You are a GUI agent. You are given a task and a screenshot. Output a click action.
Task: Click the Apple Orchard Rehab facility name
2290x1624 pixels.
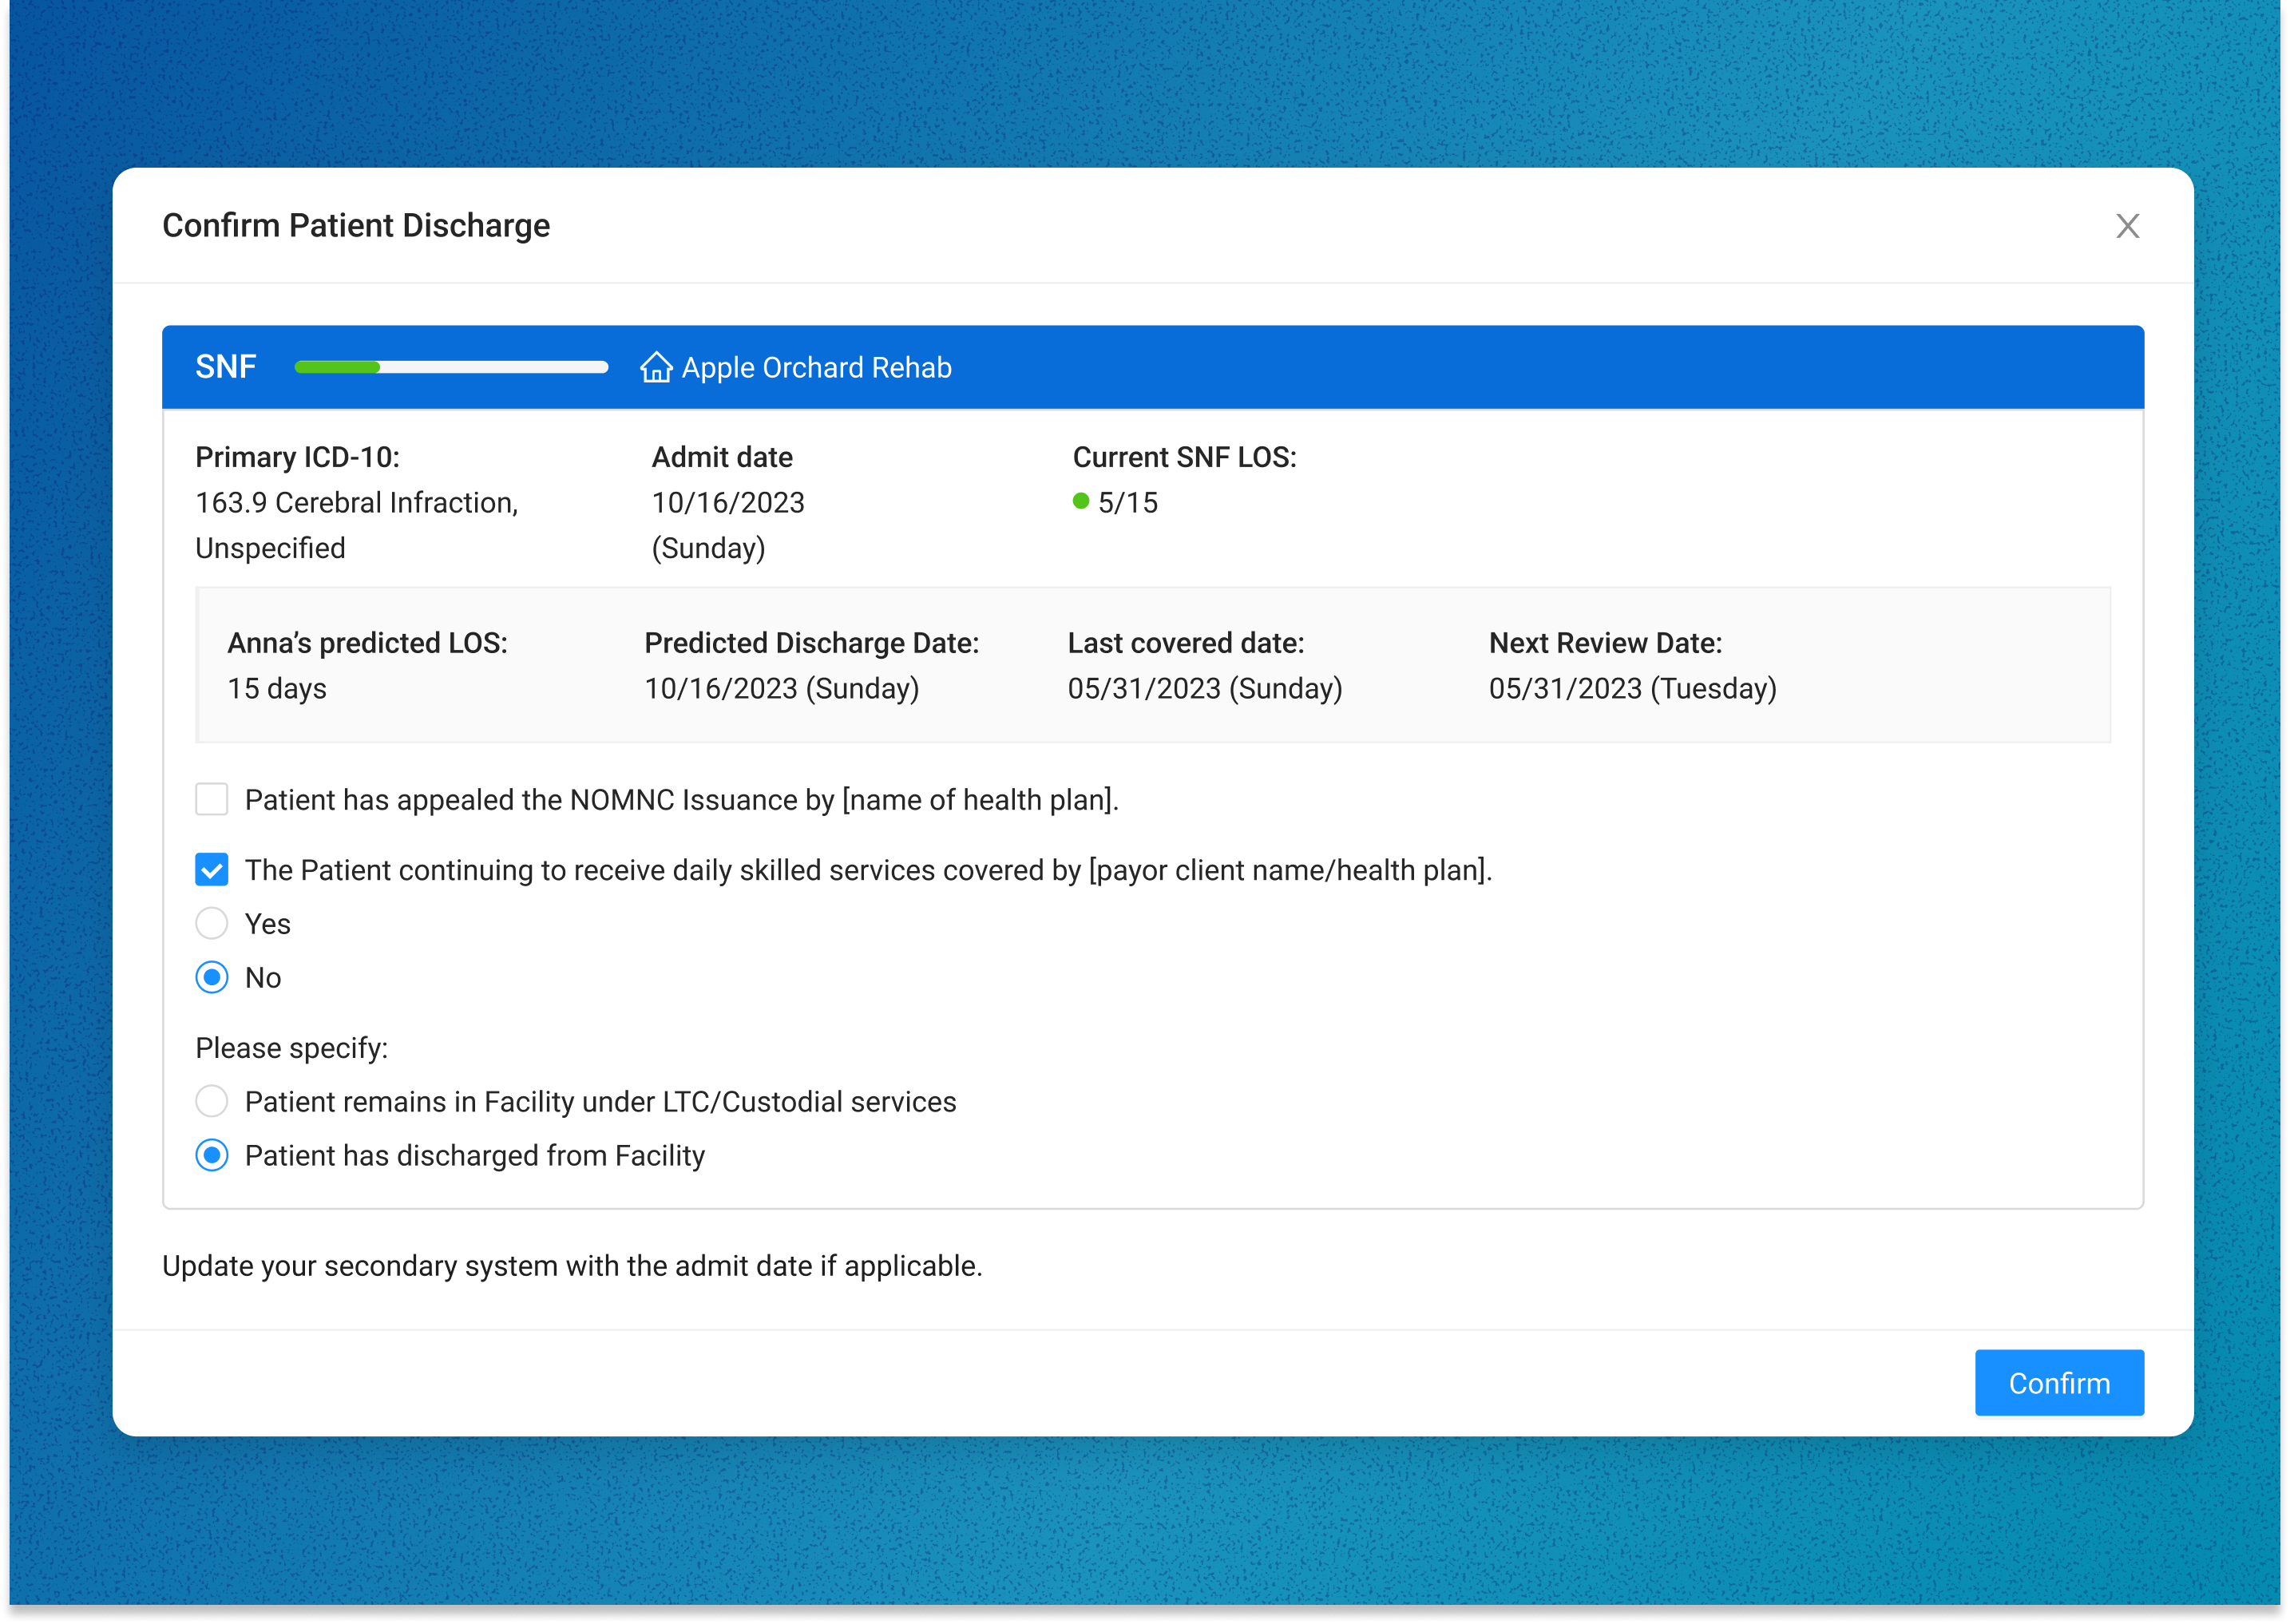(816, 368)
